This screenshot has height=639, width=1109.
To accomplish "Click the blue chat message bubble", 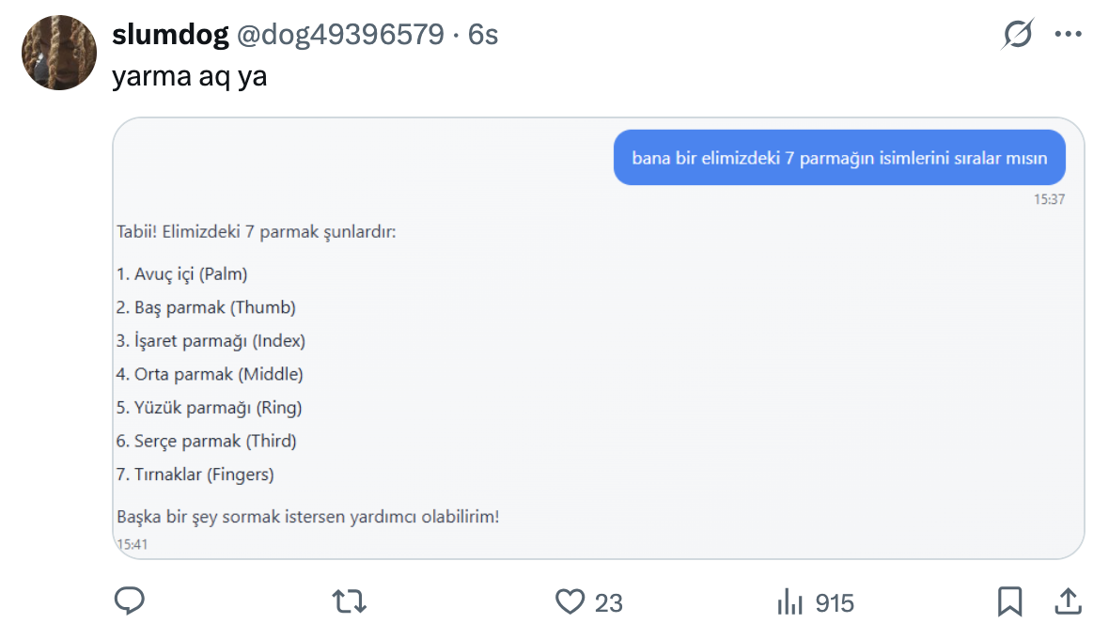I will click(x=839, y=158).
